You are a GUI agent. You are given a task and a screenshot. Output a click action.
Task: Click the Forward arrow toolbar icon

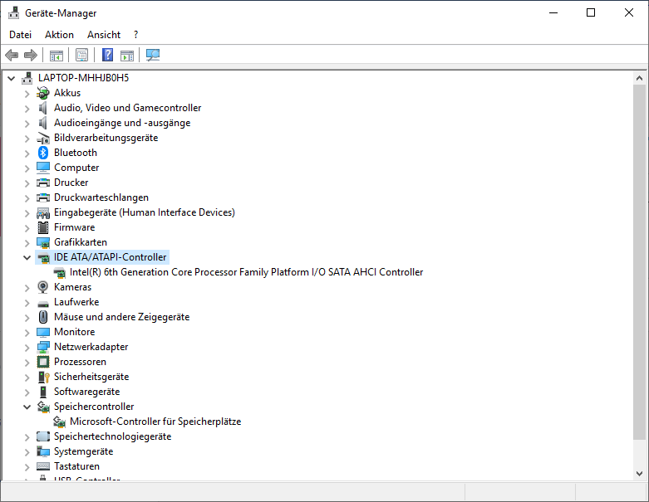31,55
